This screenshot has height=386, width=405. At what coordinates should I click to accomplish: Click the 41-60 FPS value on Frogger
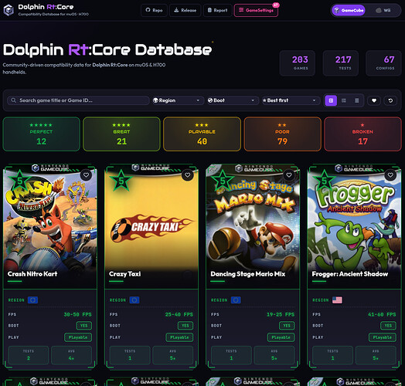point(382,314)
